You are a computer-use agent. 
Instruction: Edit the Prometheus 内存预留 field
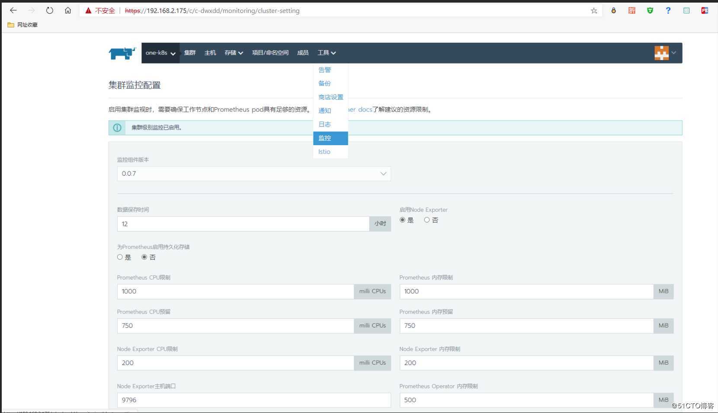[526, 326]
